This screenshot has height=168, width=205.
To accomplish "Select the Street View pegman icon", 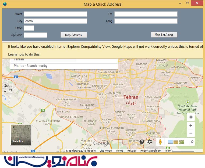I will click(x=160, y=142).
